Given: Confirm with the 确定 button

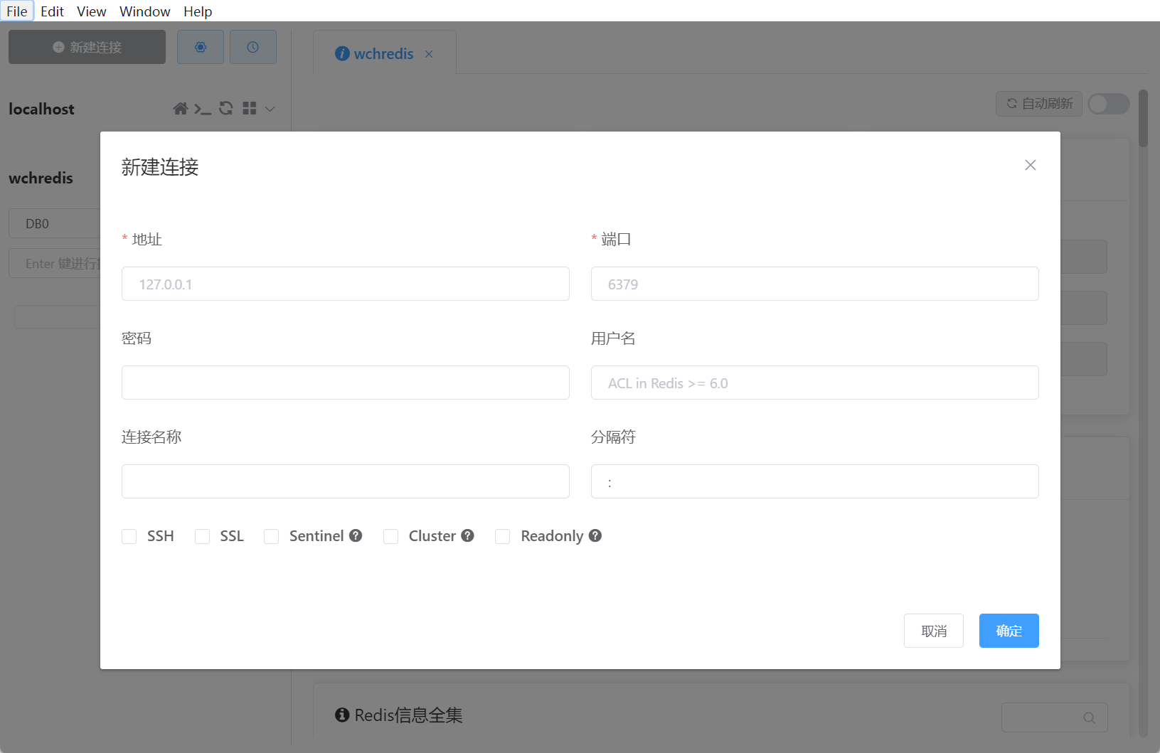Looking at the screenshot, I should pos(1009,631).
